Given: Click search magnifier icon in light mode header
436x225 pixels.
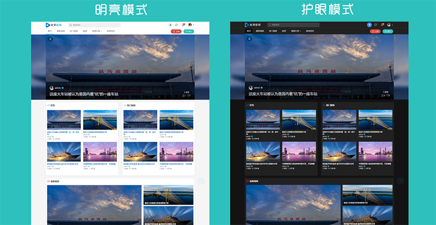Looking at the screenshot, I should tap(70, 25).
